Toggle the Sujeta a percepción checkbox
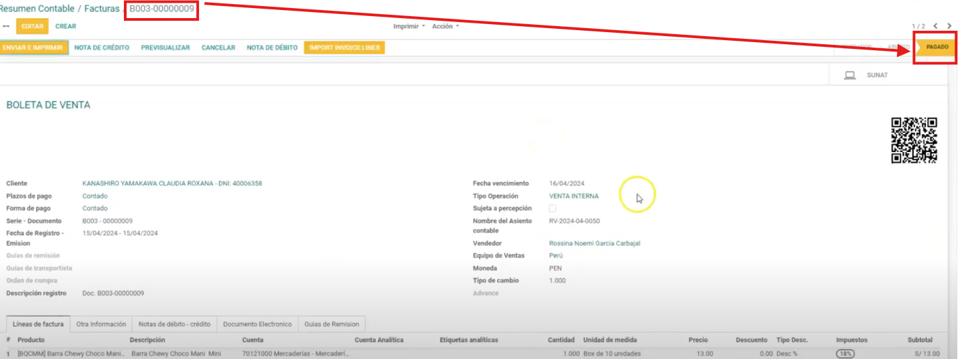Viewport: 958px width, 359px height. 552,209
